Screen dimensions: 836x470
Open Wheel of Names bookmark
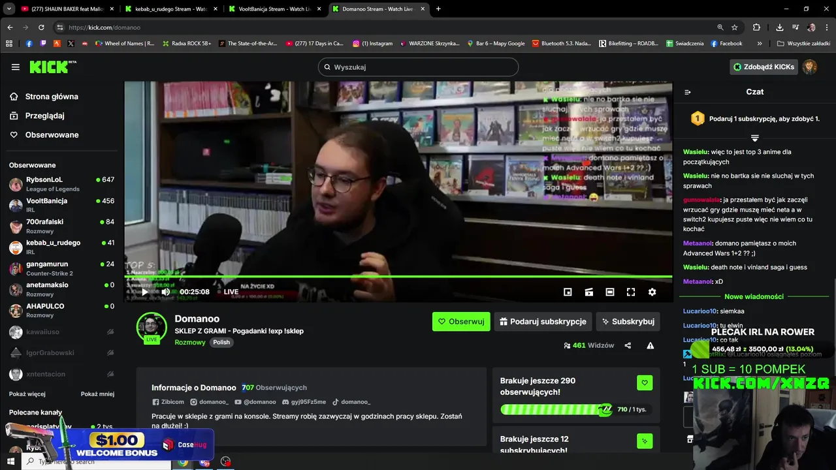pyautogui.click(x=125, y=44)
